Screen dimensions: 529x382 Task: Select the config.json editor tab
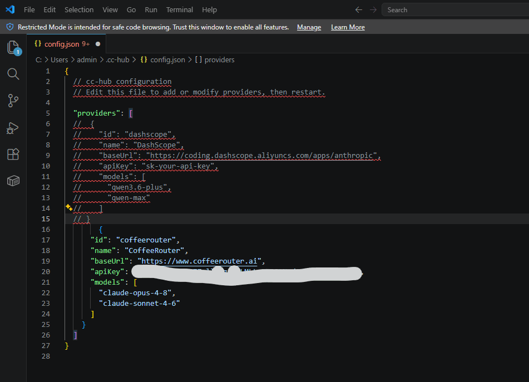66,44
